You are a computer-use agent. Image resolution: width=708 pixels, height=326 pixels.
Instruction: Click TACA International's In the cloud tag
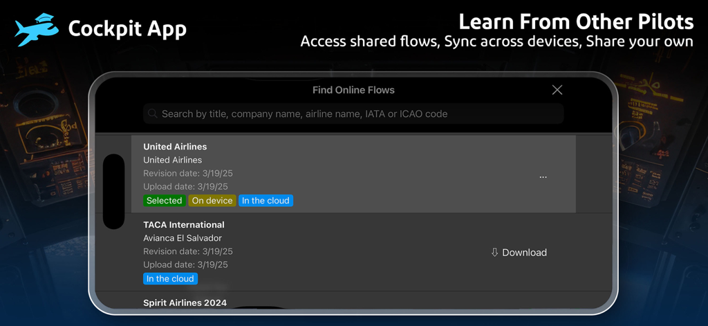coord(170,278)
